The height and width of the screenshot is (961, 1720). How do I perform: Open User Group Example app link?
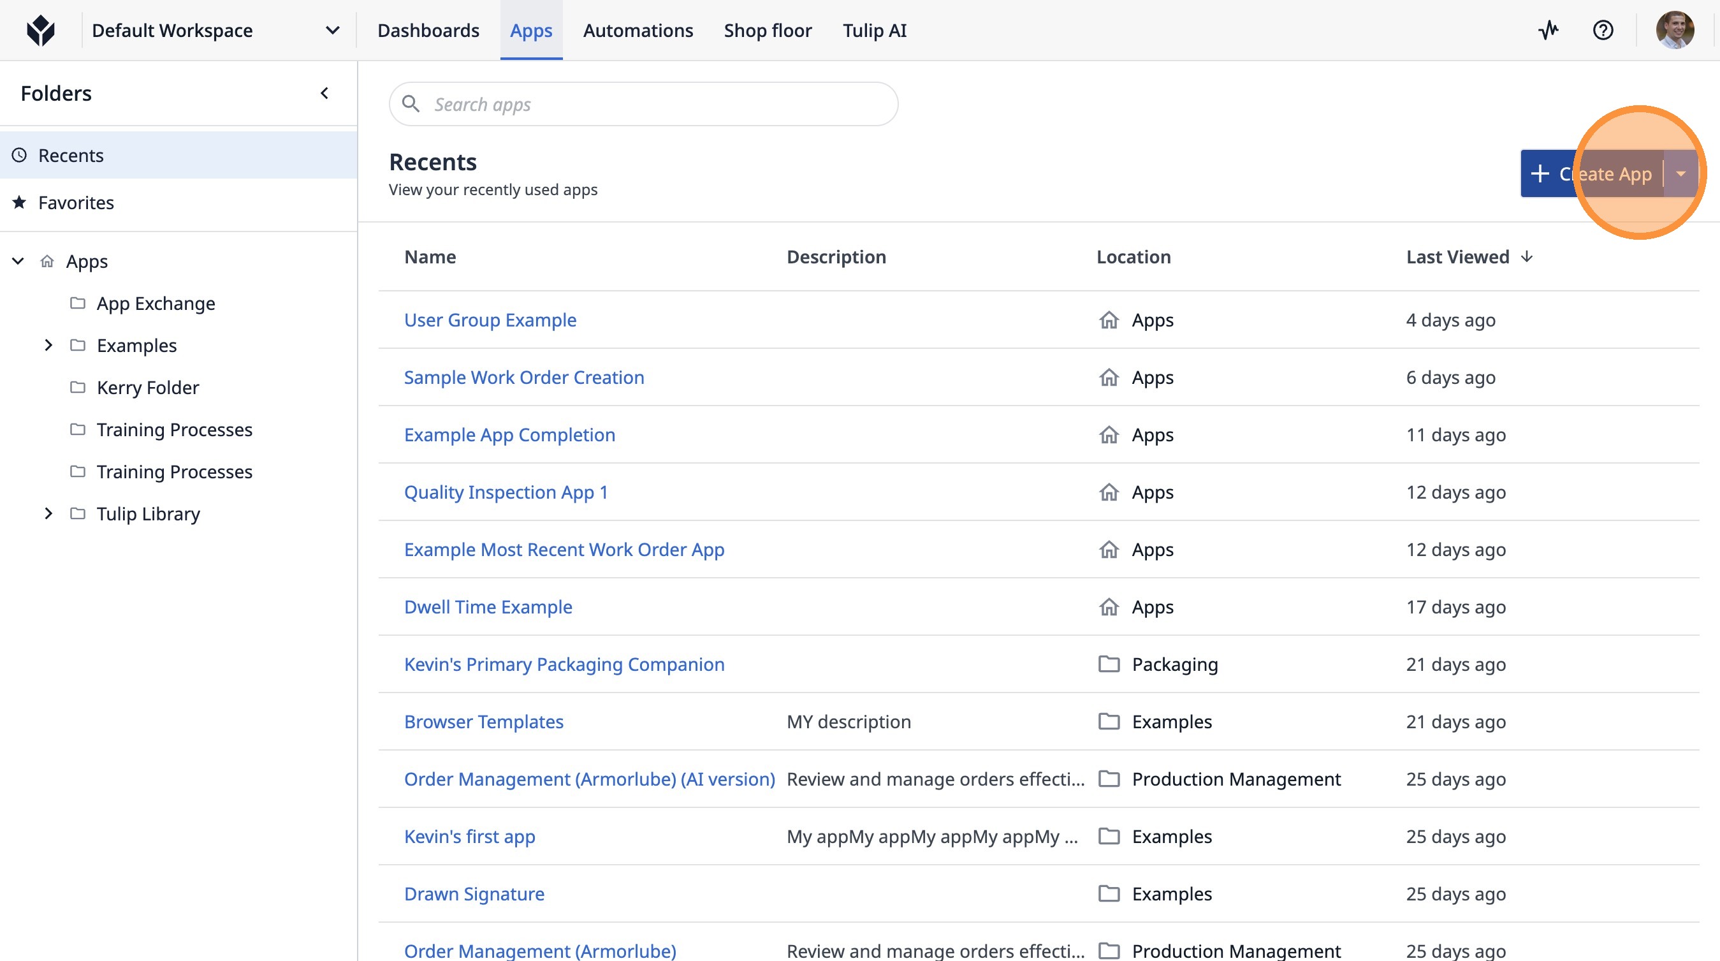click(x=490, y=320)
